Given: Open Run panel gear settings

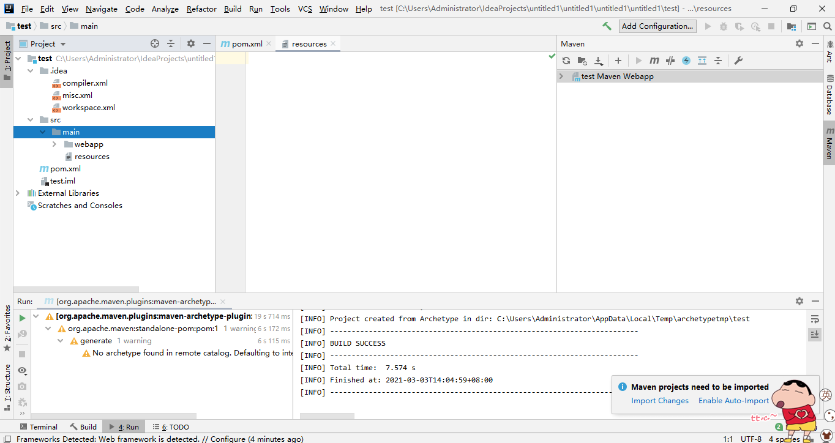Looking at the screenshot, I should click(x=799, y=301).
